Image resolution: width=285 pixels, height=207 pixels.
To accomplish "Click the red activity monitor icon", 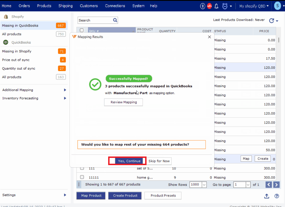I will pos(209,6).
